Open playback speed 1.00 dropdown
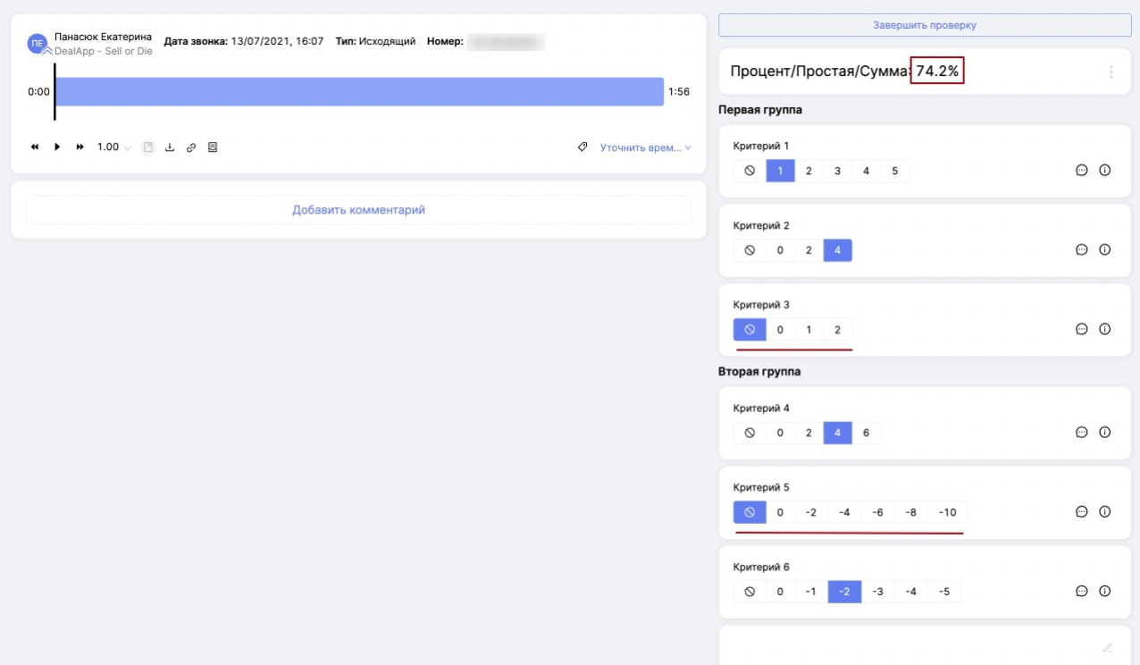Viewport: 1140px width, 665px height. tap(113, 147)
